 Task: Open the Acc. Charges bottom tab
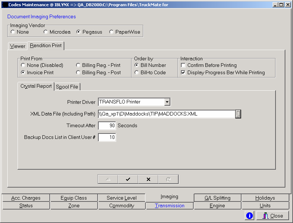26,198
